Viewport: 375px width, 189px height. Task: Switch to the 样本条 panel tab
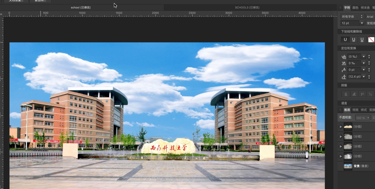click(x=365, y=8)
